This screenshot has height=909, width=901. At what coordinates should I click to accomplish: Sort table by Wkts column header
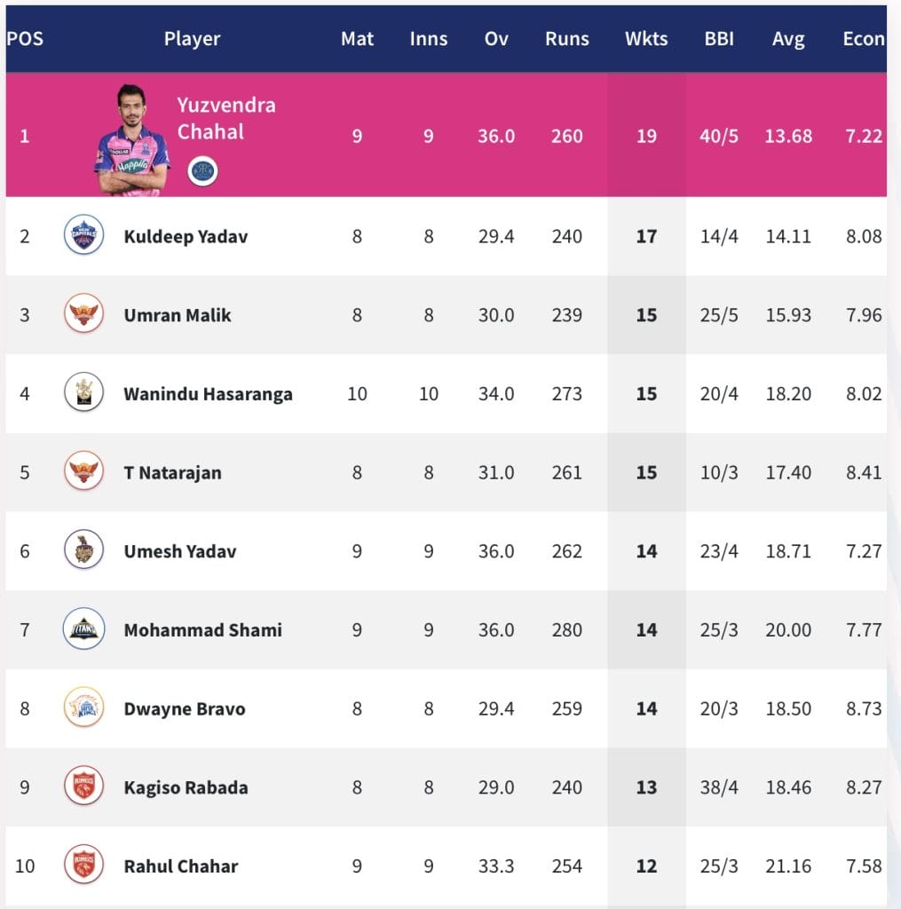click(646, 39)
